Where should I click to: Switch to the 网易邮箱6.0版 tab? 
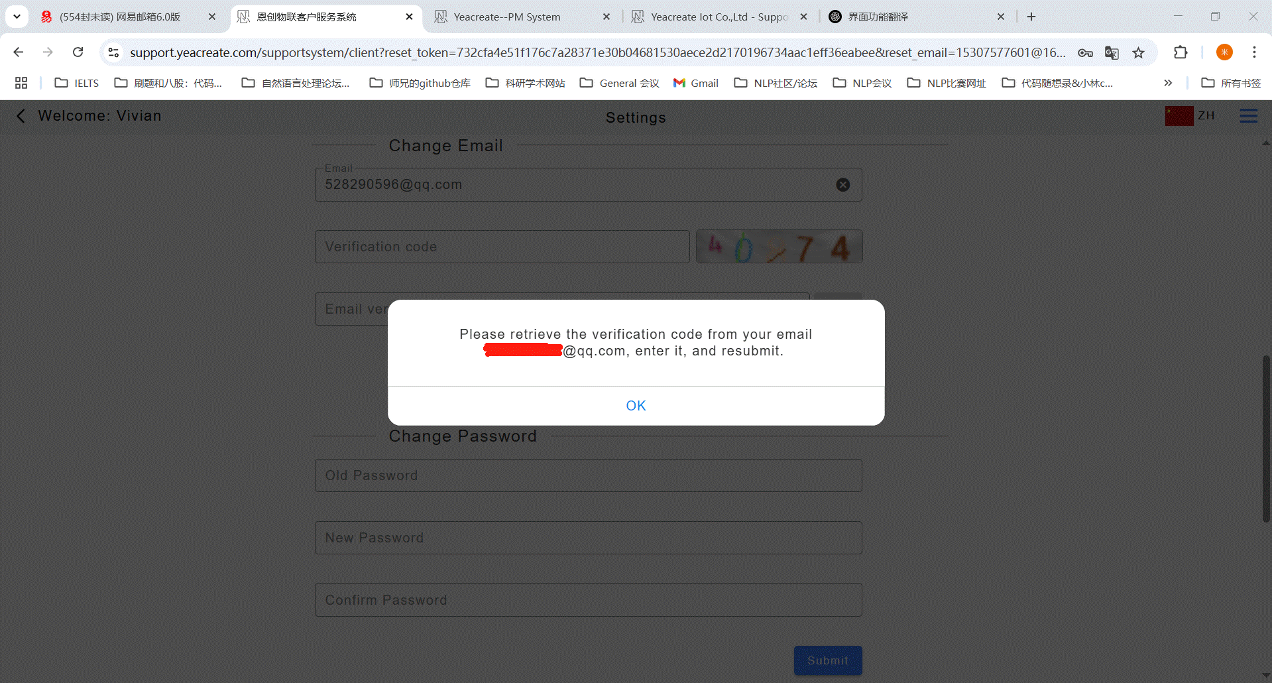pyautogui.click(x=120, y=17)
